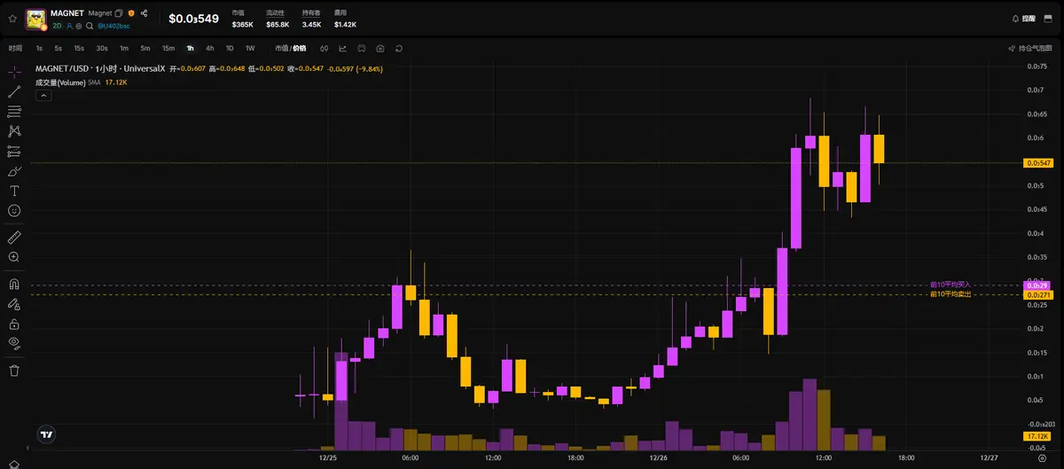
Task: Select the horizontal lines Fibonacci tool
Action: [x=14, y=112]
